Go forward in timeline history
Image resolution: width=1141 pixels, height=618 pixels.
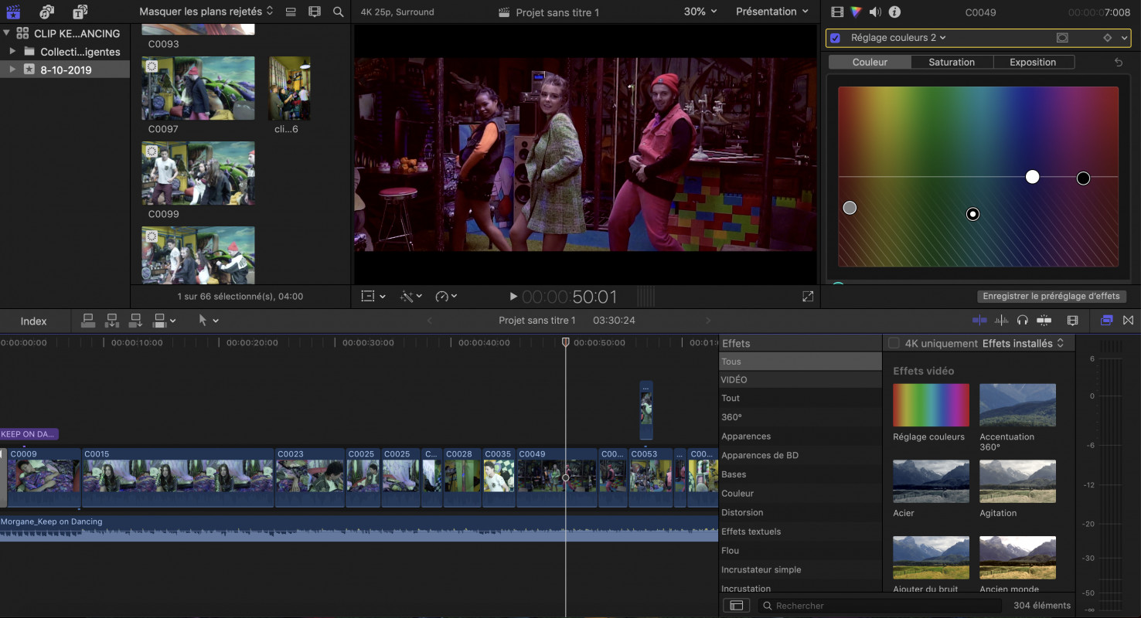pos(707,321)
